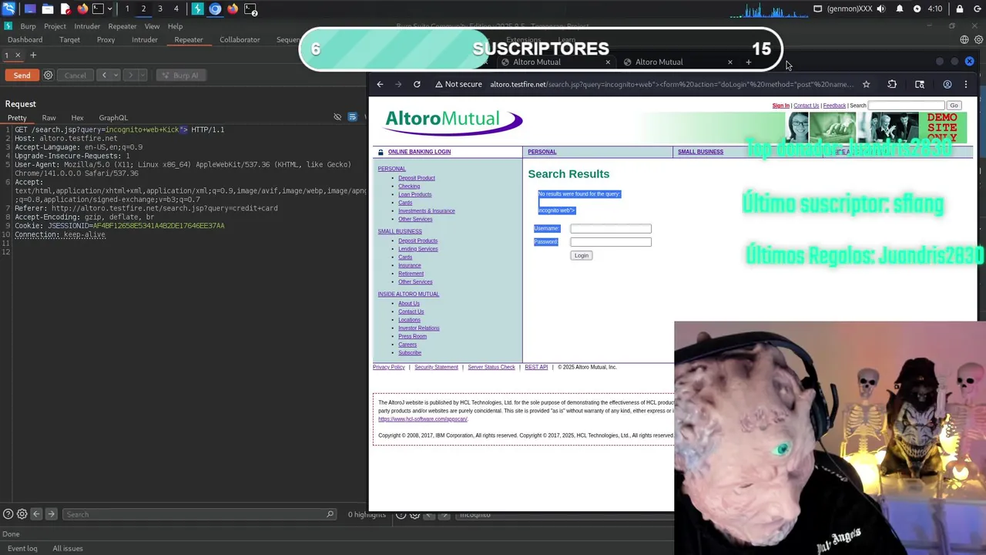Select Chromium window in taskbar

[215, 9]
